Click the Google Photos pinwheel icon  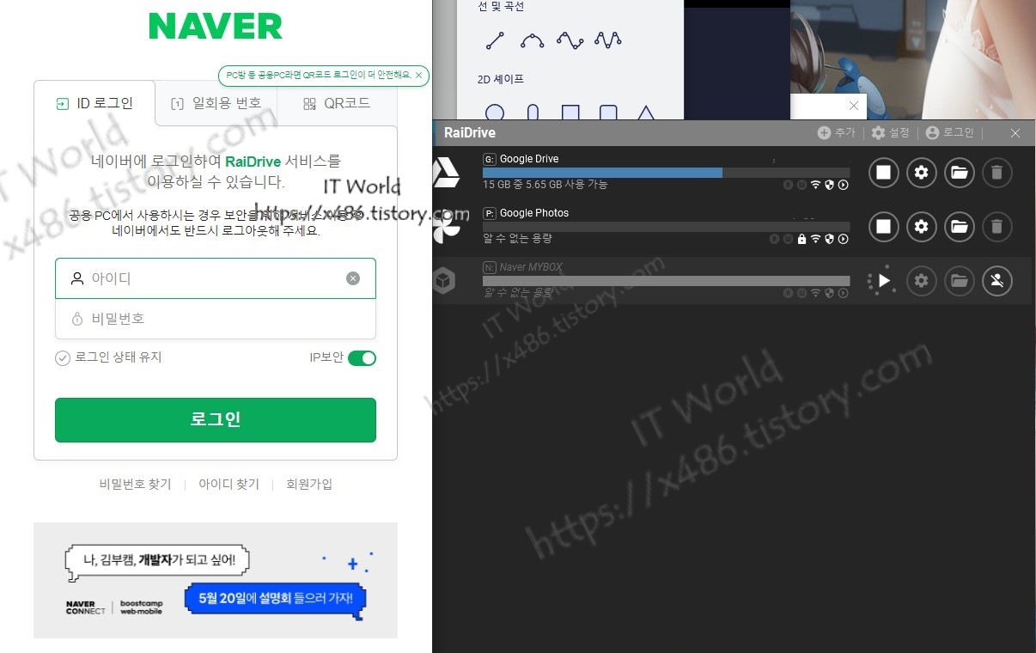(447, 227)
